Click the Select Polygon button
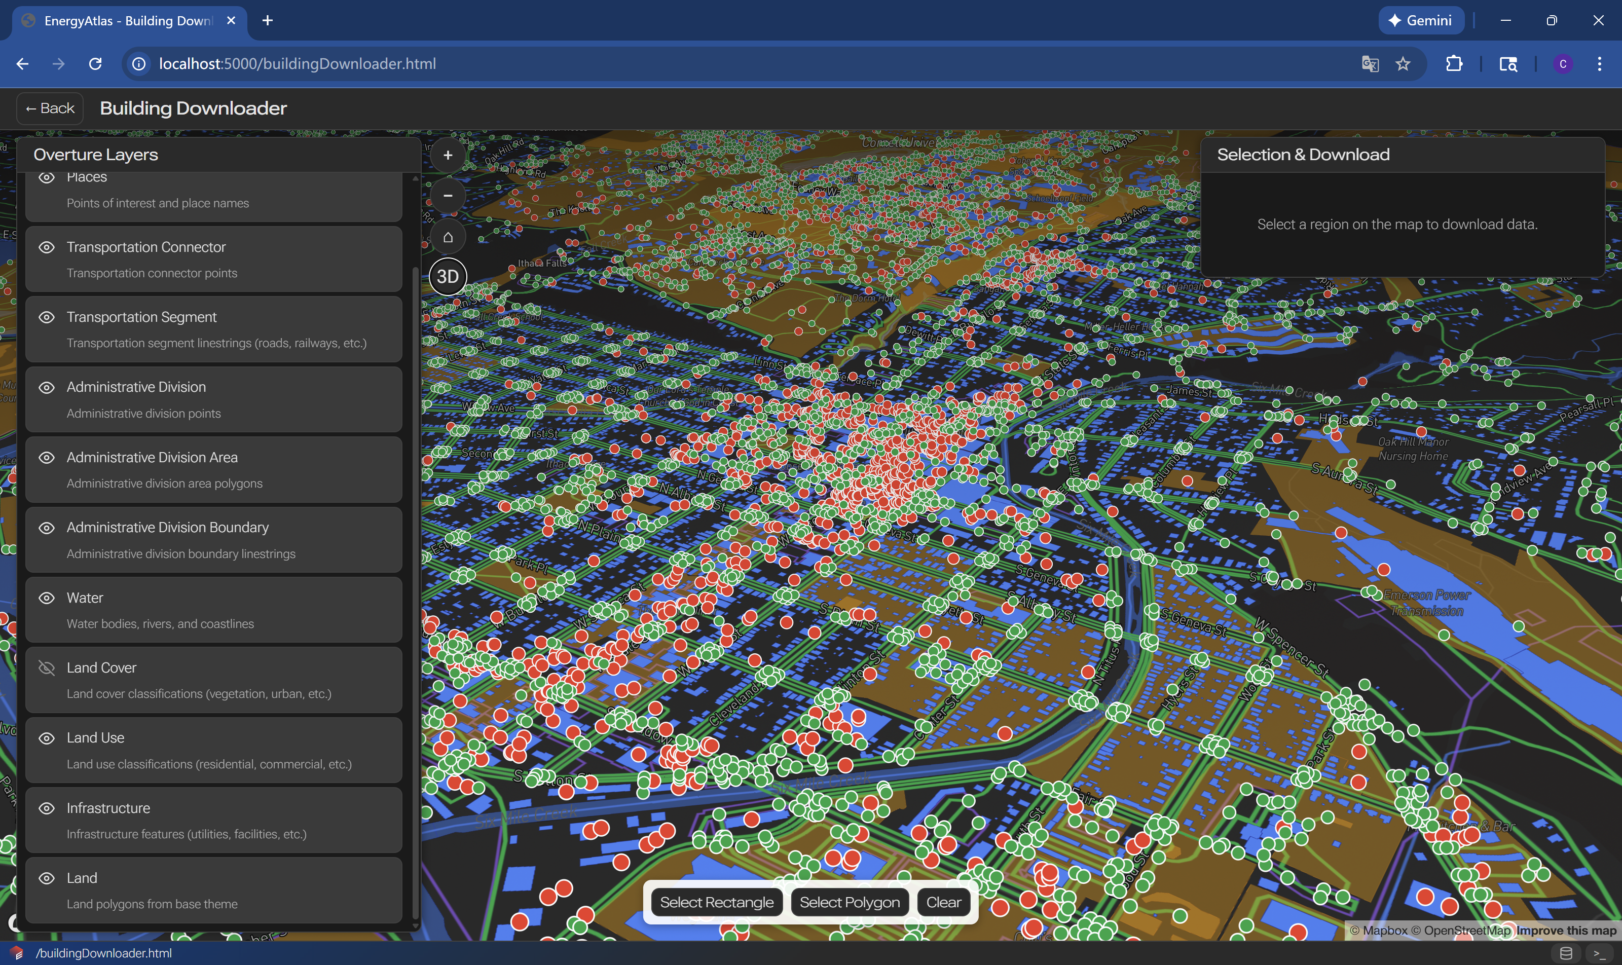 (849, 902)
